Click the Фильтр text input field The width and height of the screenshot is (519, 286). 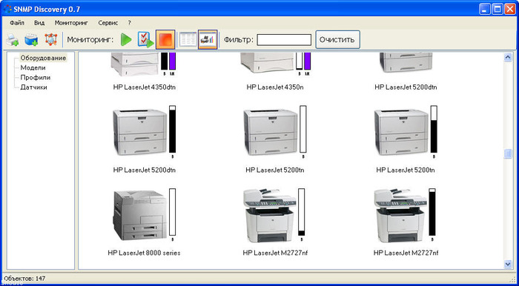[x=284, y=40]
